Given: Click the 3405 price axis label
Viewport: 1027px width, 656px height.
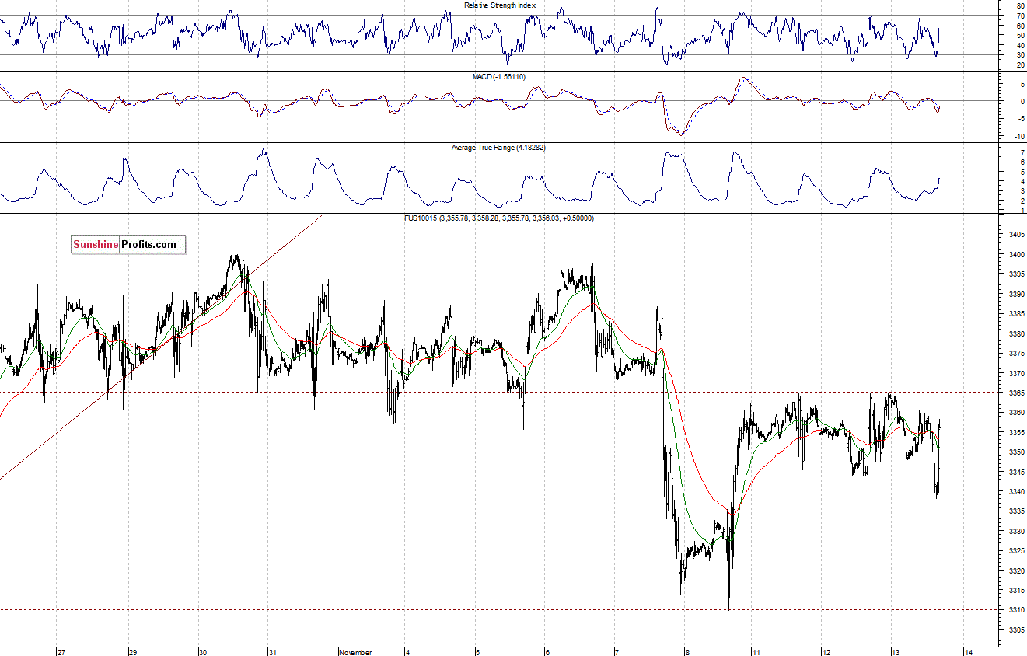Looking at the screenshot, I should 1015,235.
